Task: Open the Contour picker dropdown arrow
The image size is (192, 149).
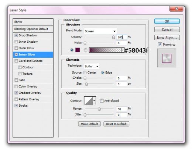Action: [x=94, y=101]
